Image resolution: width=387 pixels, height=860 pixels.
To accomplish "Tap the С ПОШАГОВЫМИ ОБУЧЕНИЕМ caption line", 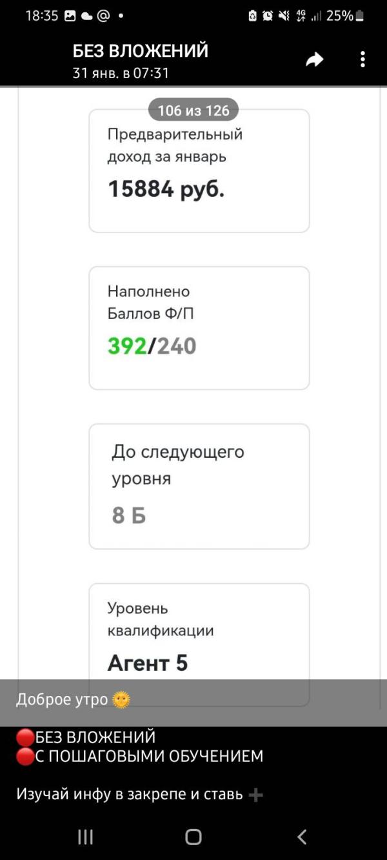I will click(148, 756).
